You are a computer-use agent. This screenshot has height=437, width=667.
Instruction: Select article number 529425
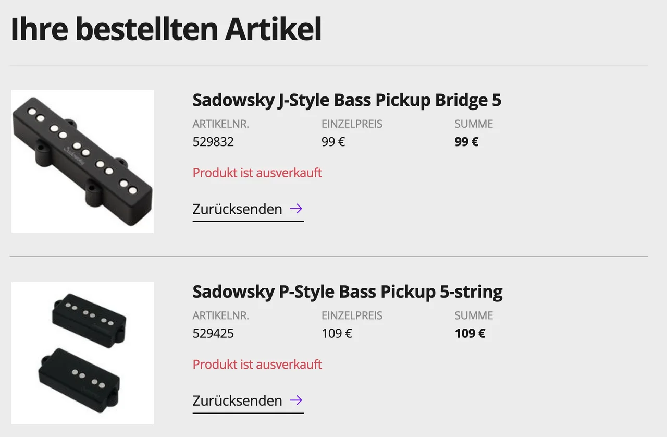(x=213, y=333)
